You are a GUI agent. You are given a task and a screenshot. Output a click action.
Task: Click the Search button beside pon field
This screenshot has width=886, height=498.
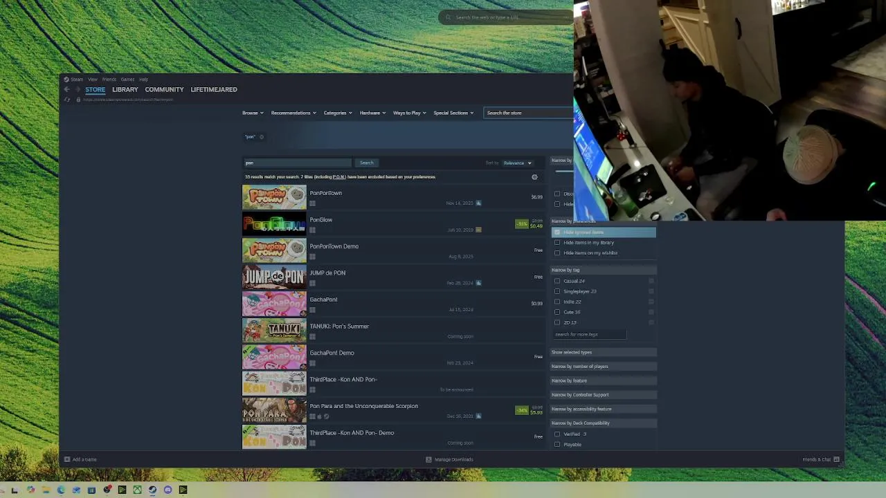(x=367, y=163)
